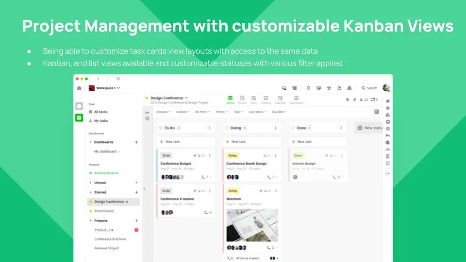This screenshot has height=262, width=466.
Task: Open the Brochure card image thumbnail
Action: click(x=252, y=225)
